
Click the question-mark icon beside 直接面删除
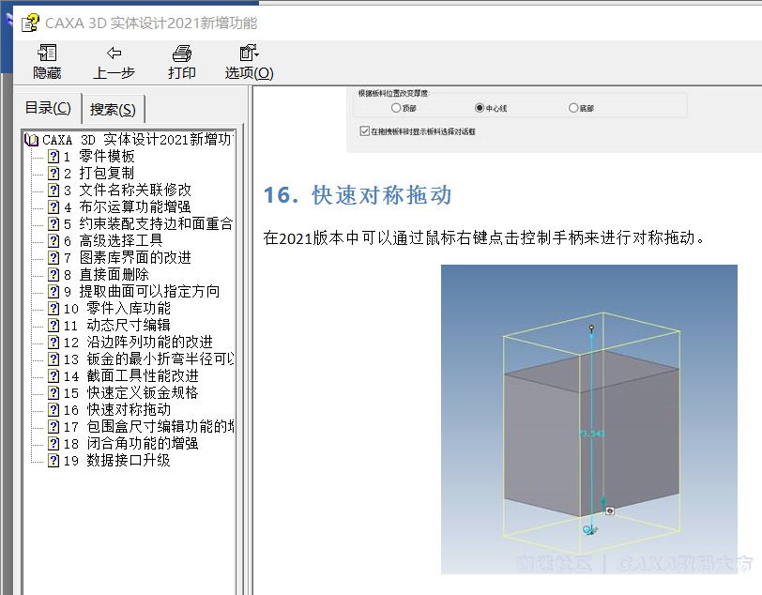pyautogui.click(x=53, y=275)
